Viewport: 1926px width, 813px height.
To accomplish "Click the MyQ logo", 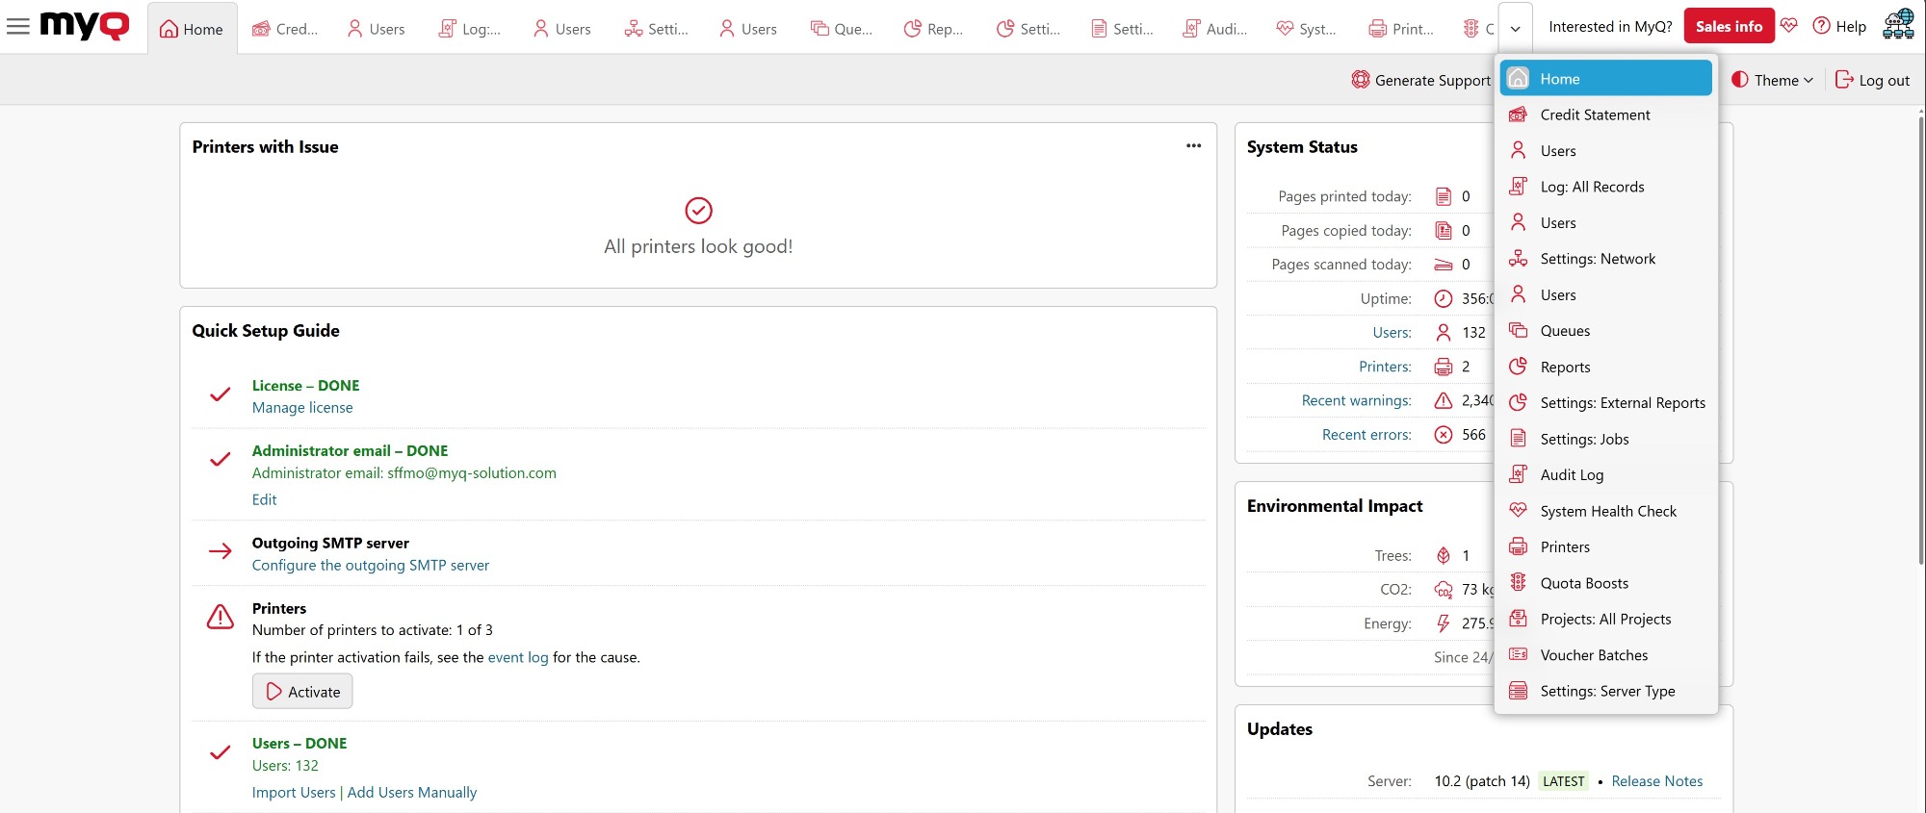I will pyautogui.click(x=85, y=26).
